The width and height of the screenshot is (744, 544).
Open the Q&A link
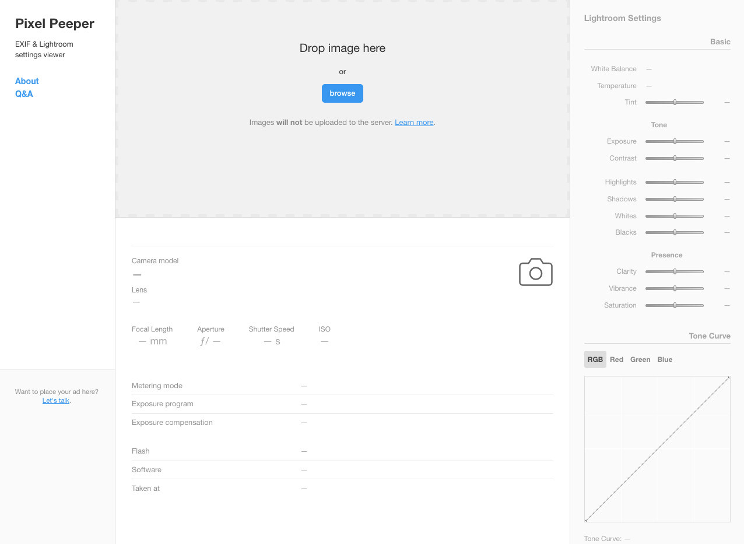(24, 94)
